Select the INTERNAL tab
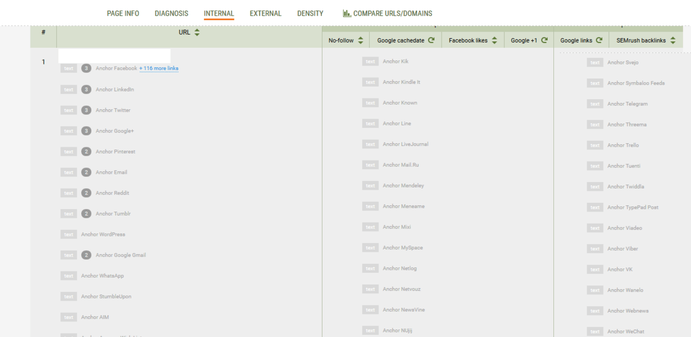Image resolution: width=691 pixels, height=337 pixels. (x=219, y=13)
